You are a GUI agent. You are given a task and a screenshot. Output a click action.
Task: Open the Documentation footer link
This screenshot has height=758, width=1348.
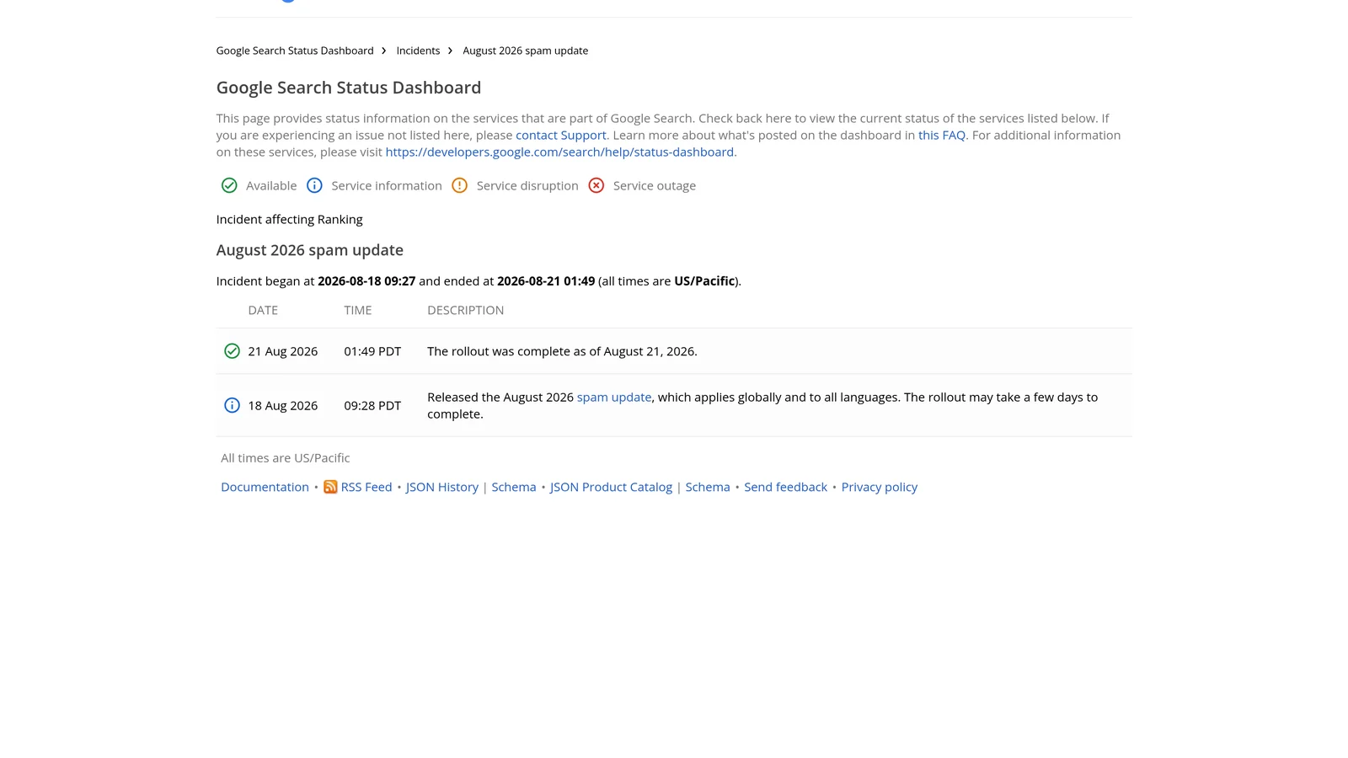265,487
